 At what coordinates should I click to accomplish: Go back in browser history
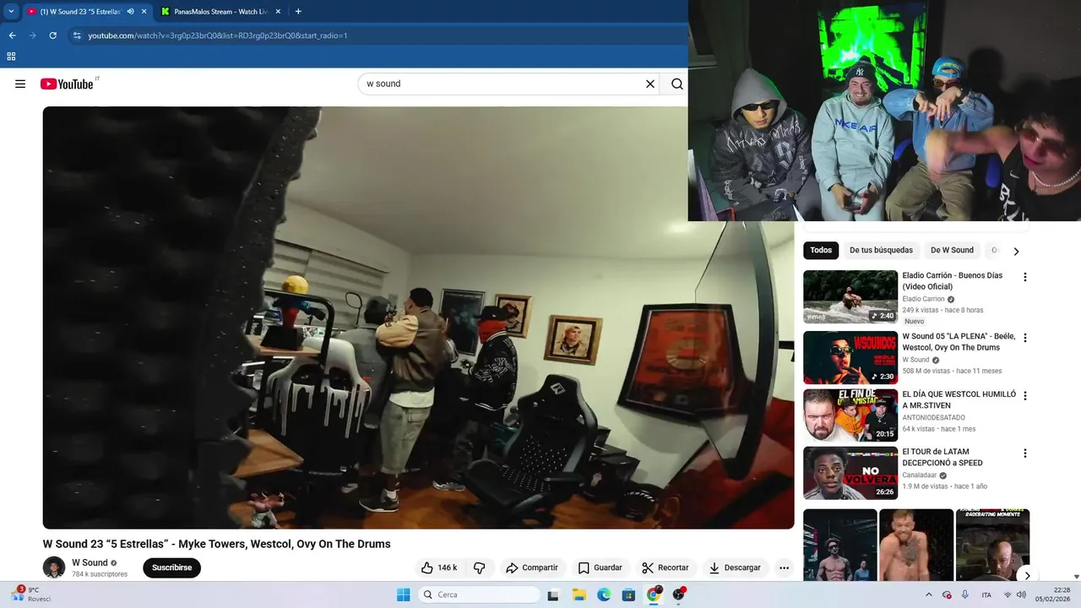click(x=12, y=35)
